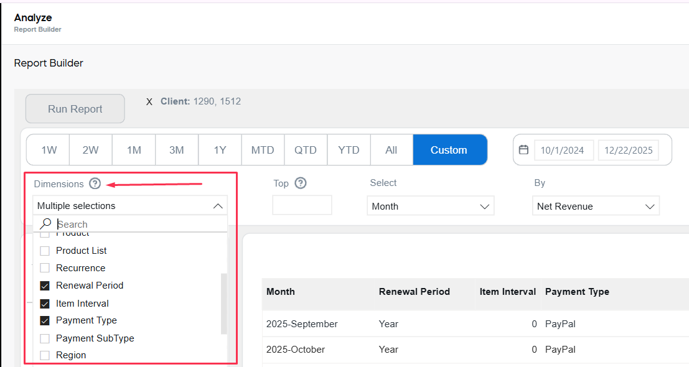
Task: Enable the Product List dimension
Action: 44,251
